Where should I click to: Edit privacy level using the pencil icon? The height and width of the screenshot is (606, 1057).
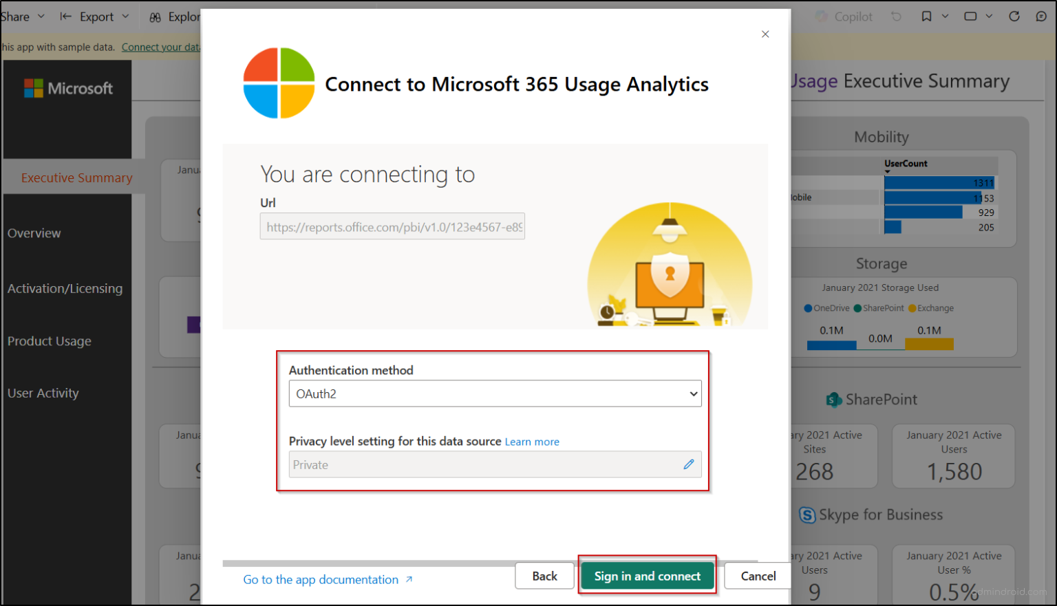[x=688, y=464]
